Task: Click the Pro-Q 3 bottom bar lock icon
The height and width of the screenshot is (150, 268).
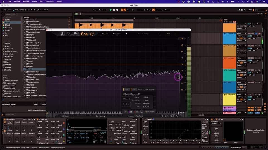Action: (162, 116)
